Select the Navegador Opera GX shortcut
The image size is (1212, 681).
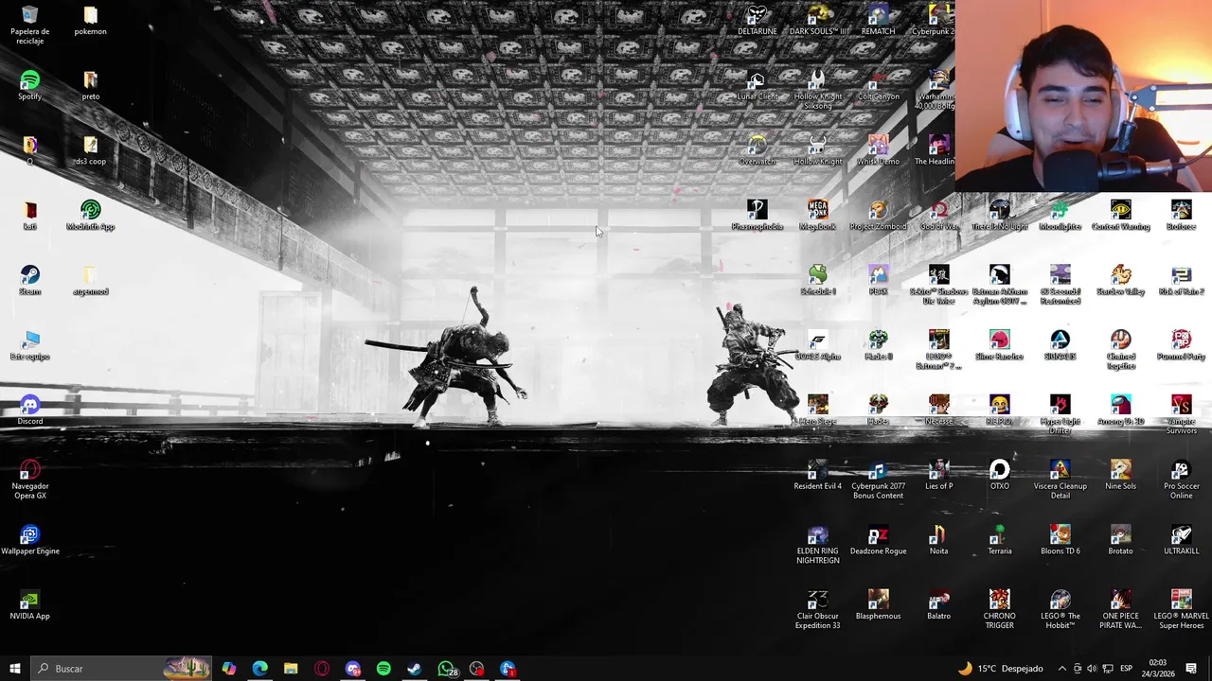coord(30,480)
